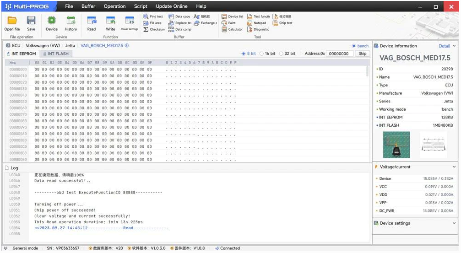The height and width of the screenshot is (253, 461).
Task: Choose the Data copy buffer tool
Action: tap(179, 16)
